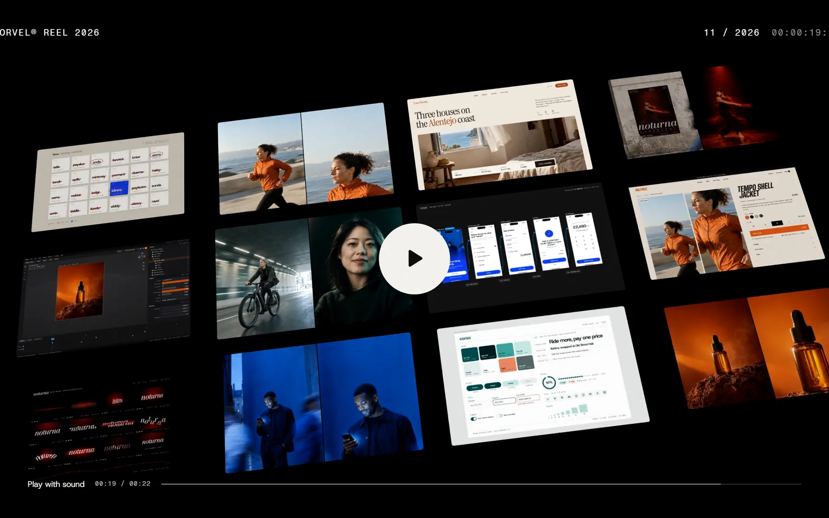Click the 00:00:19 timecode at top right
This screenshot has width=829, height=518.
pyautogui.click(x=800, y=33)
